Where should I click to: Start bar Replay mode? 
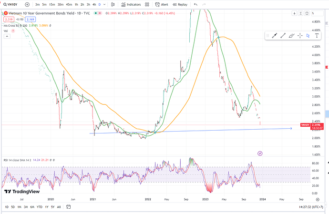coord(180,4)
